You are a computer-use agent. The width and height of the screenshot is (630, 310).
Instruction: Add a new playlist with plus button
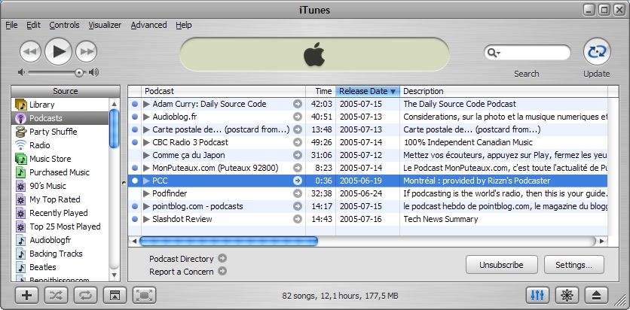(x=26, y=296)
